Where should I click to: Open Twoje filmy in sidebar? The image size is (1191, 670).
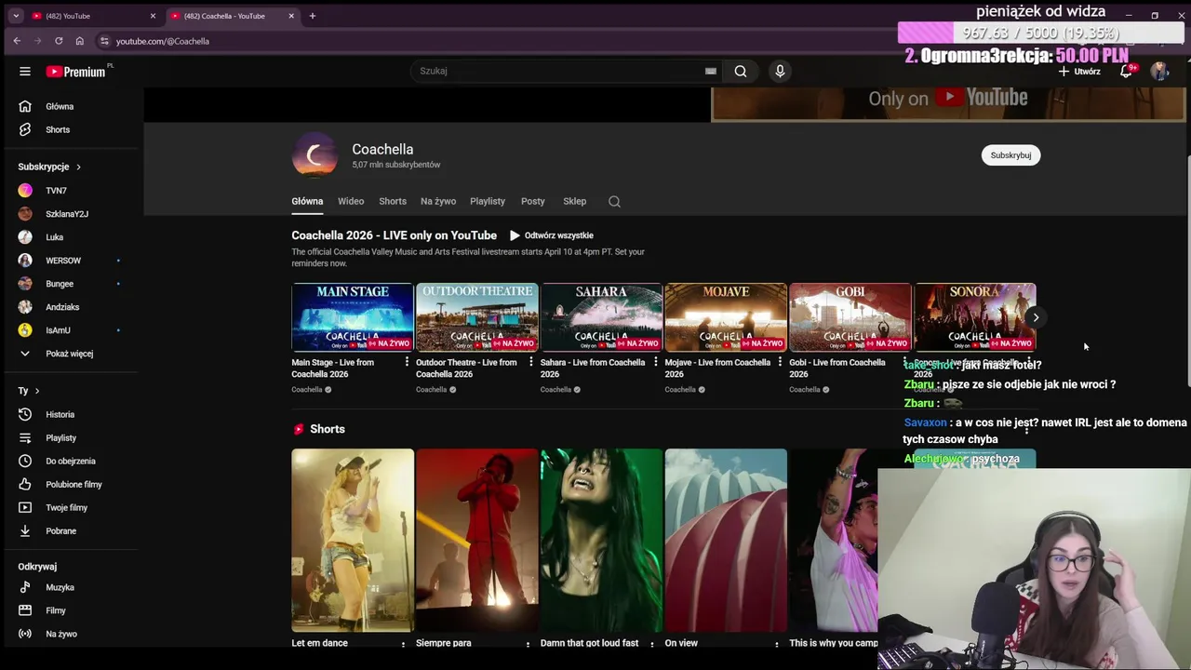click(x=70, y=507)
